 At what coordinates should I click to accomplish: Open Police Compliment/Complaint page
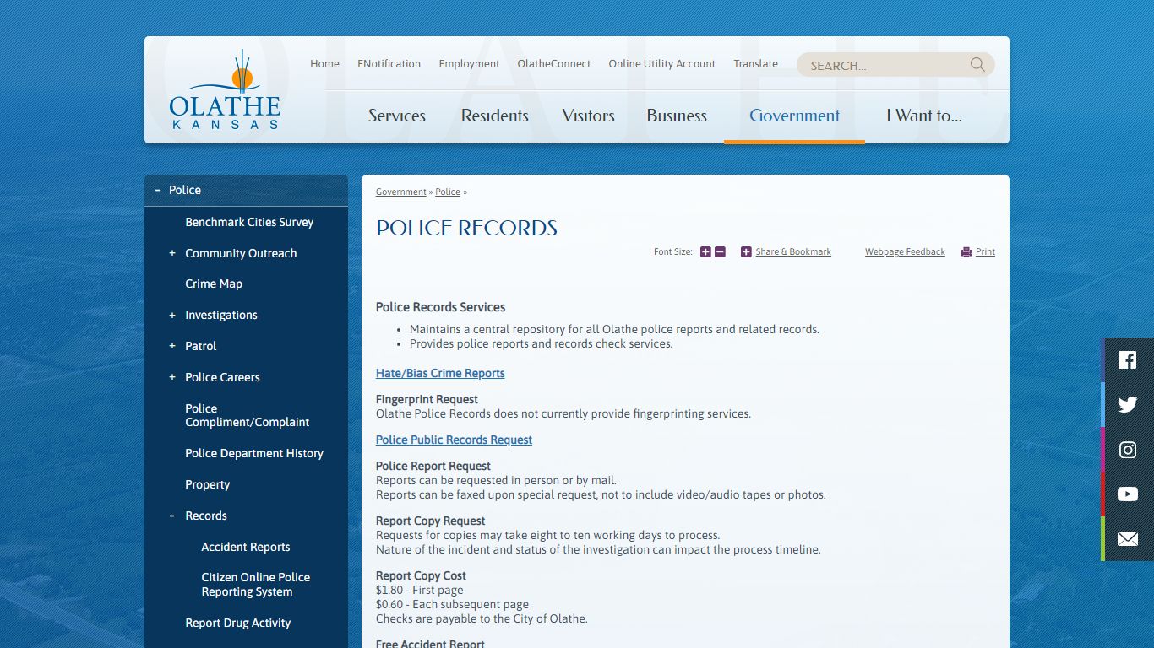[x=248, y=415]
